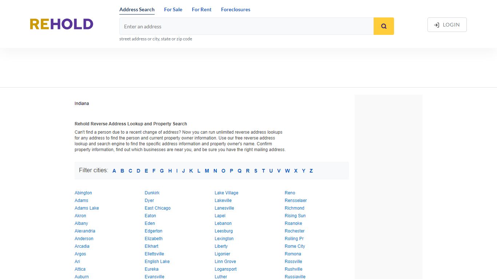Filter cities by letter P
497x279 pixels.
click(x=231, y=171)
